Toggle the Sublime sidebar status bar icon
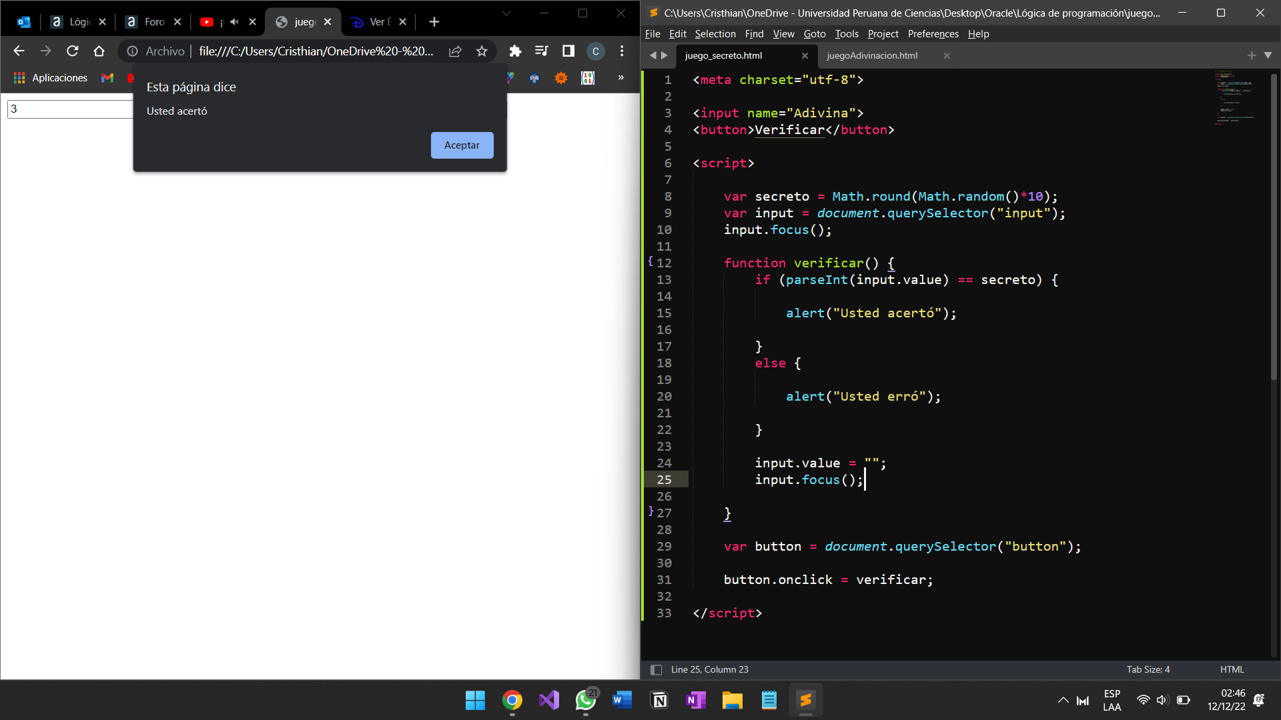 pos(656,670)
